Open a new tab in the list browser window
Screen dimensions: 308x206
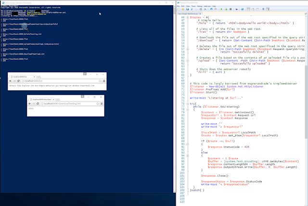(38, 77)
